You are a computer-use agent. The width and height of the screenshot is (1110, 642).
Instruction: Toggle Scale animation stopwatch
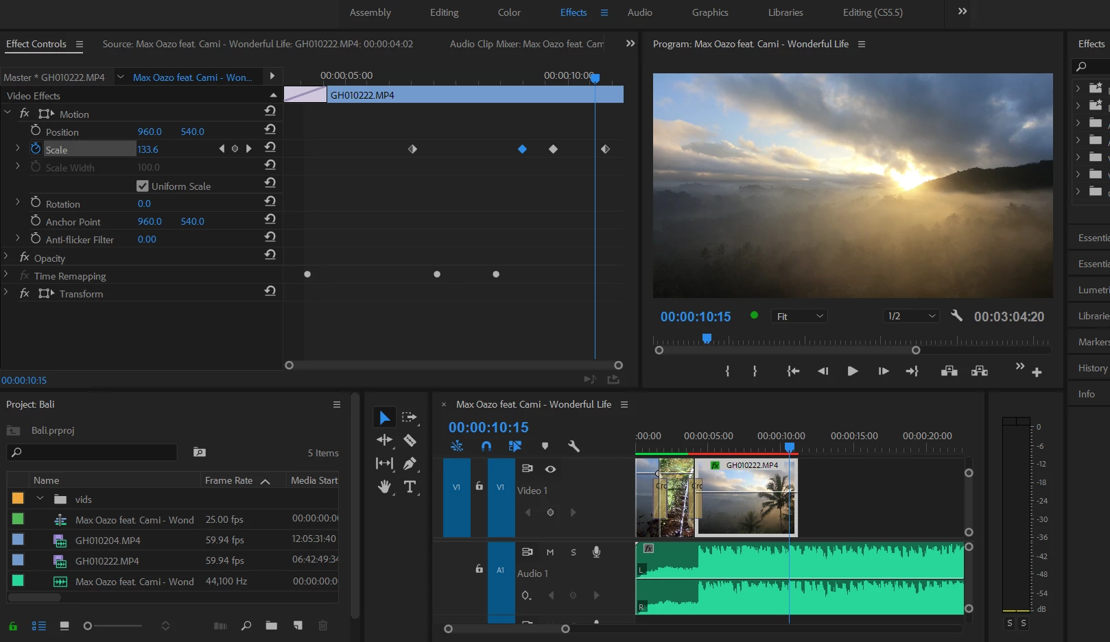[36, 149]
